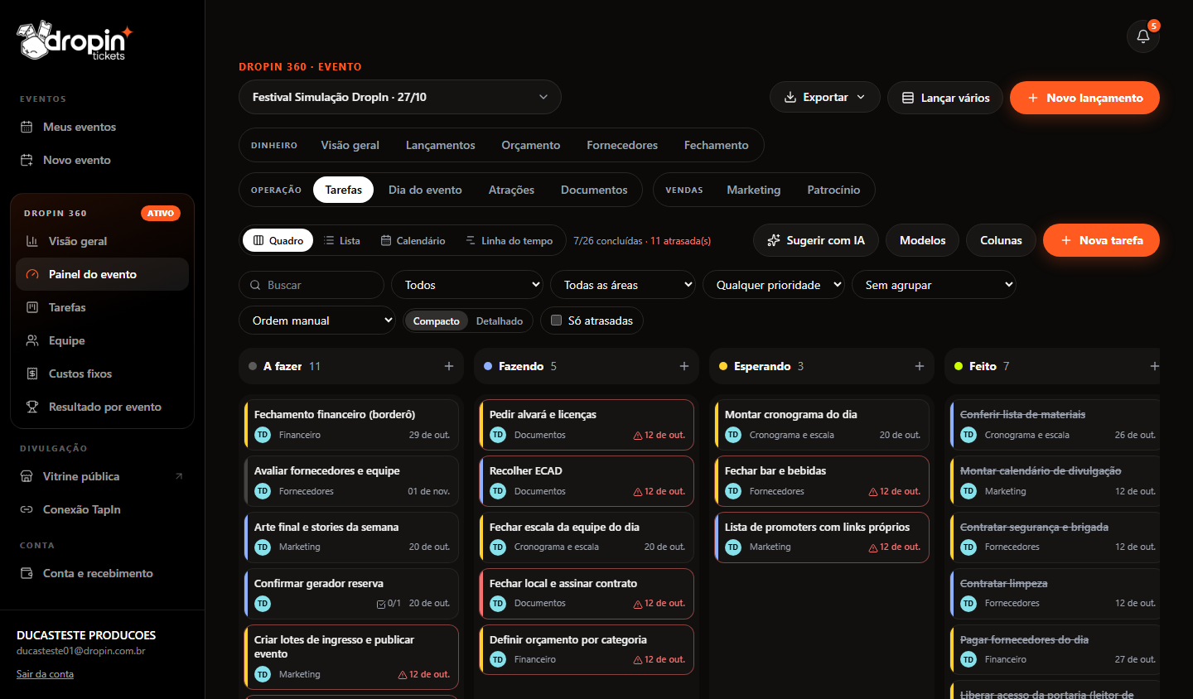Open the Exportar dropdown
This screenshot has height=699, width=1193.
click(x=824, y=97)
